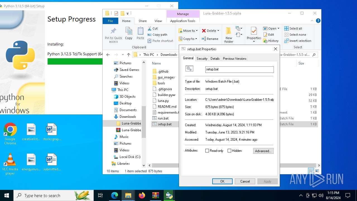Open VLC media player desktop shortcut
357x201 pixels.
(10, 164)
